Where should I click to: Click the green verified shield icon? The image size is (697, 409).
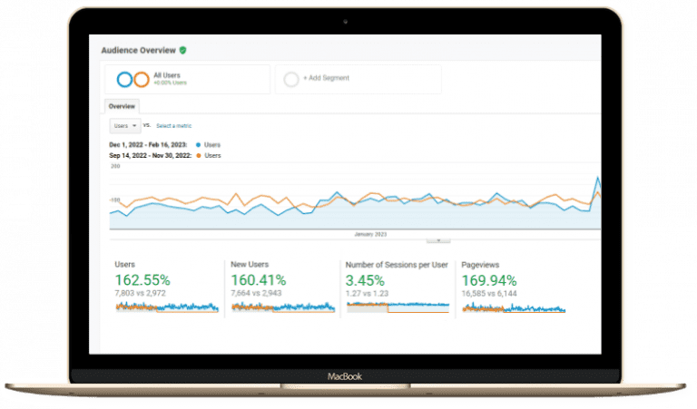182,51
